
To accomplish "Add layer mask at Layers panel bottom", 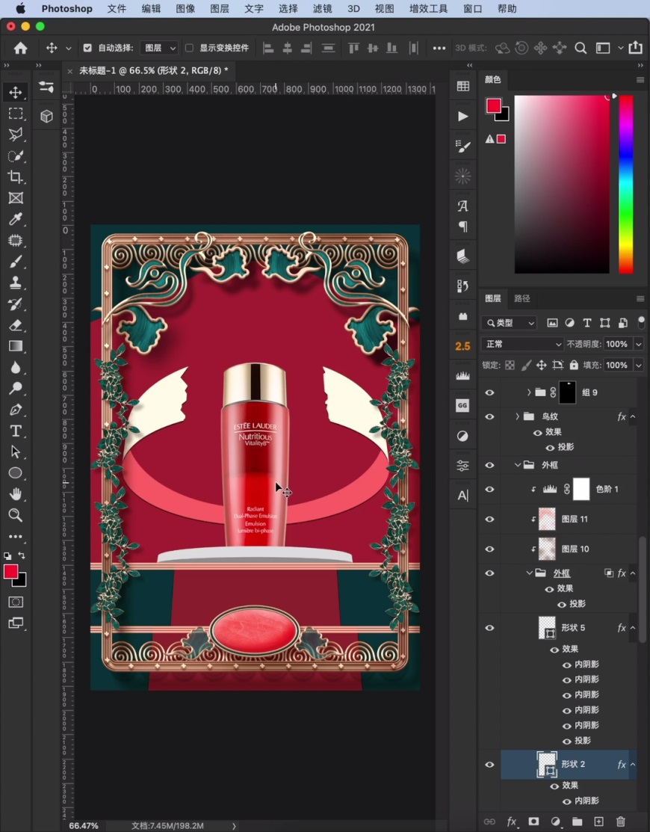I will tap(534, 822).
